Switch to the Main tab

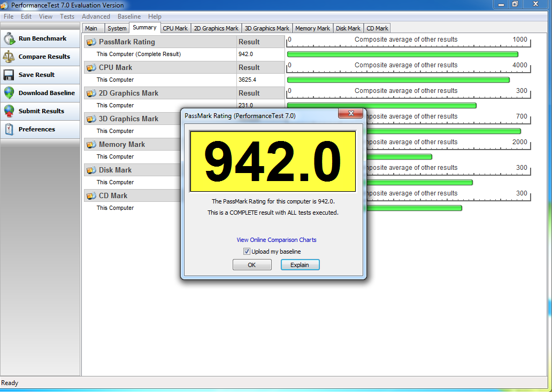point(93,28)
